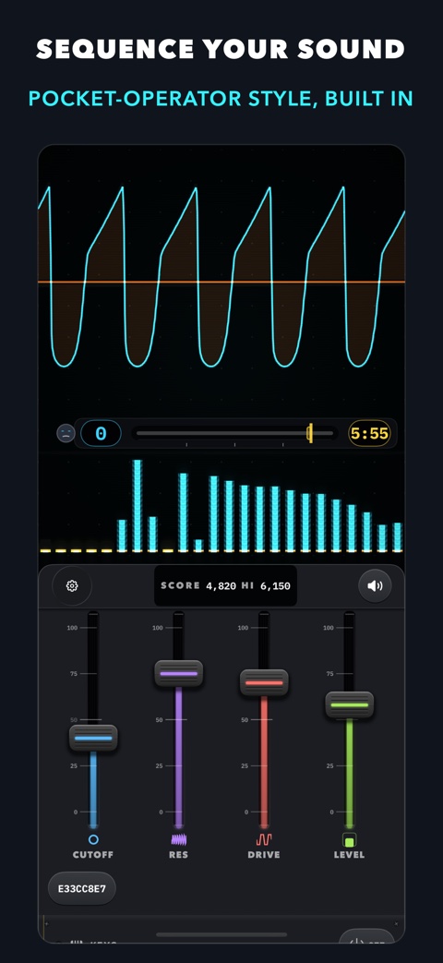The height and width of the screenshot is (963, 443).
Task: Click the 0 mark on the RES scale
Action: tap(161, 812)
